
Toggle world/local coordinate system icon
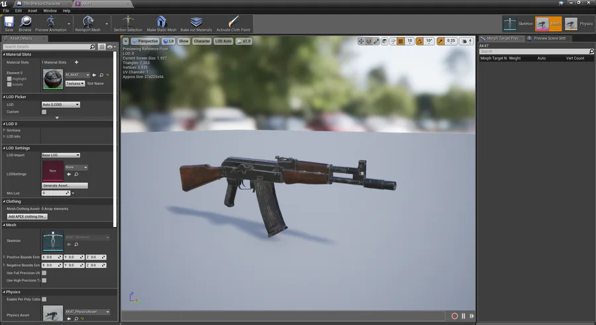[385, 41]
